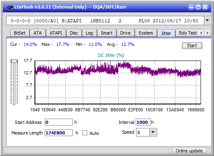Click into the Start Address field
The image size is (214, 156).
(59, 122)
